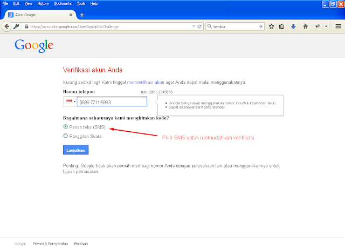
Task: Click Google footer link
Action: click(20, 244)
